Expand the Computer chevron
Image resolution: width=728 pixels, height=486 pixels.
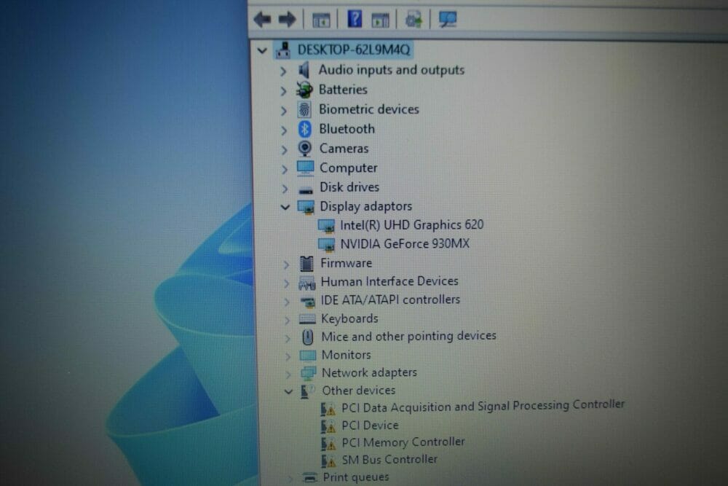tap(285, 169)
